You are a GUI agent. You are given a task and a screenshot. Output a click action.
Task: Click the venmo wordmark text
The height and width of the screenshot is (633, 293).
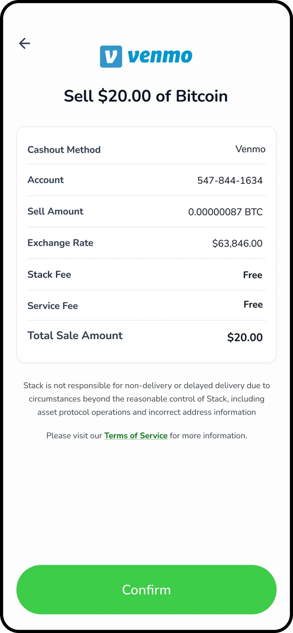pos(160,57)
